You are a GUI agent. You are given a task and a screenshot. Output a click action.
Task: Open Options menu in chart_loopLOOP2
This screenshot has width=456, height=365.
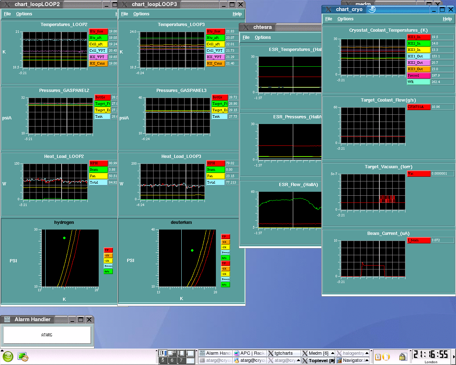click(24, 14)
